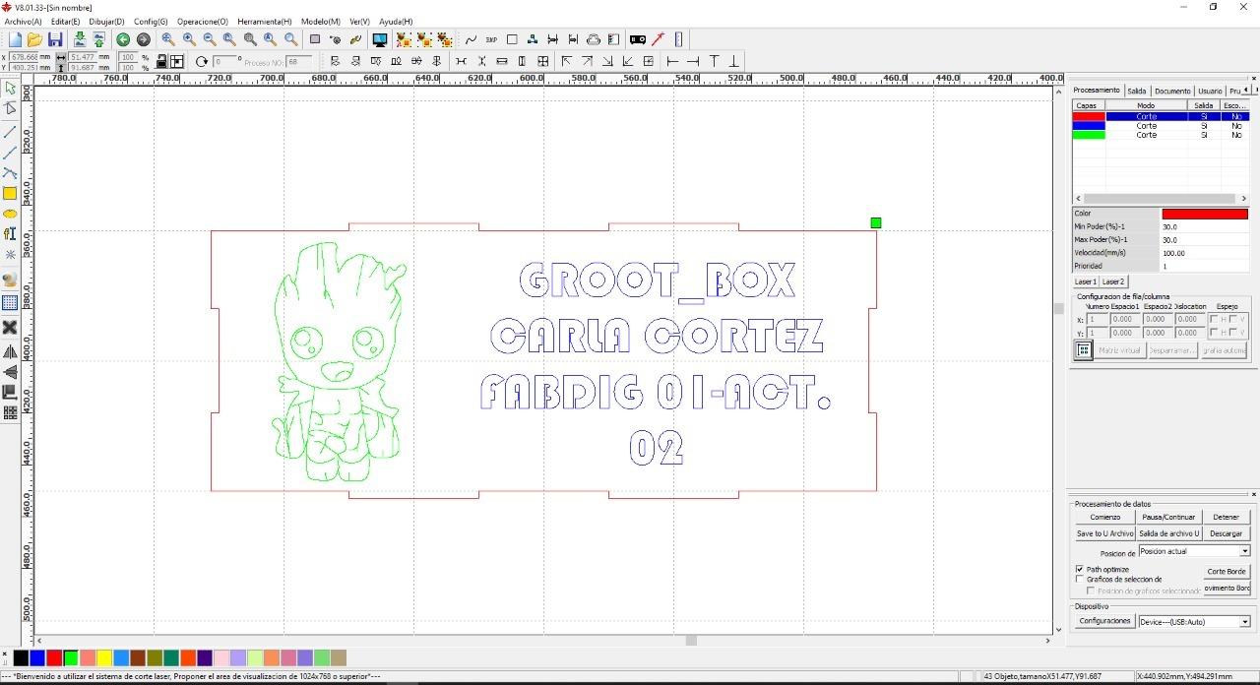Screen dimensions: 1260x685
Task: Pick the black swatch in the bottom palette
Action: [20, 657]
